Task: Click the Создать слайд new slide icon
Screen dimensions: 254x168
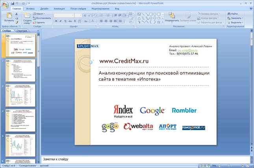Action: click(27, 15)
